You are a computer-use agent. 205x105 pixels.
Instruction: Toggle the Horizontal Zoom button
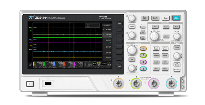[x=166, y=27]
